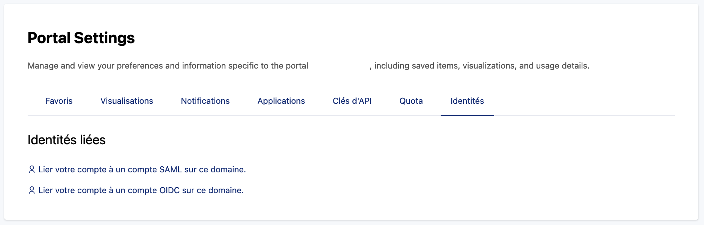Go to the Notifications tab
Viewport: 704px width, 225px height.
[x=205, y=101]
